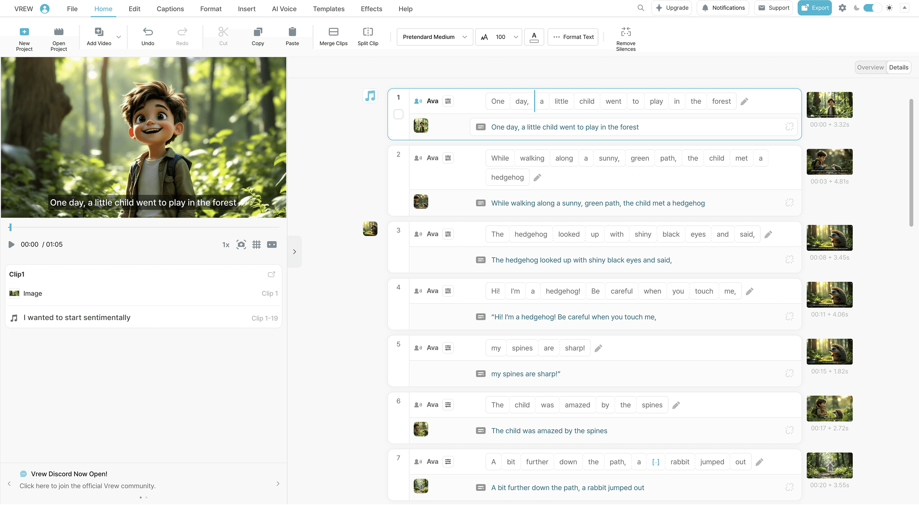
Task: Toggle the grid overlay icon under the preview
Action: click(x=257, y=245)
